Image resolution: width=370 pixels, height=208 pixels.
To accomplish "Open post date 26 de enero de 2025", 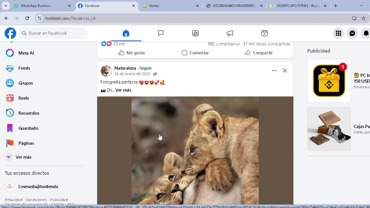I will pyautogui.click(x=132, y=74).
